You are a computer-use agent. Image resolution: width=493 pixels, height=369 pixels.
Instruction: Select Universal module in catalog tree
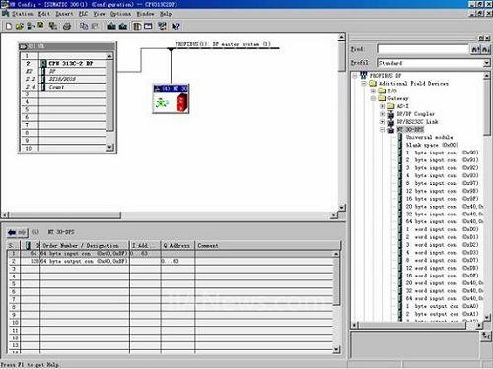(x=429, y=137)
